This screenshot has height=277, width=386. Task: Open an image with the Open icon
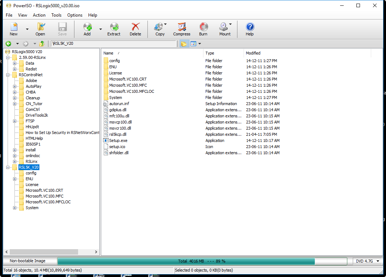[40, 27]
